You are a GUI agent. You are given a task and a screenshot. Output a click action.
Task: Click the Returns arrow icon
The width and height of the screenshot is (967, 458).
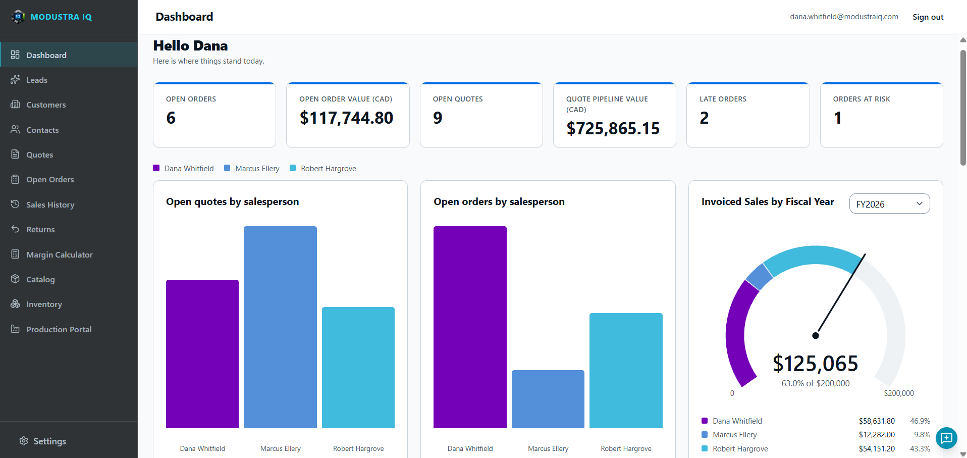click(15, 229)
